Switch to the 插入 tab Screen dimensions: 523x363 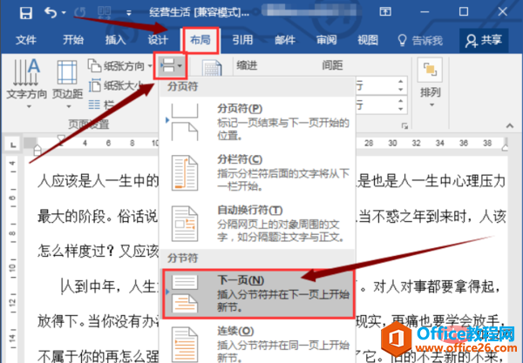115,40
